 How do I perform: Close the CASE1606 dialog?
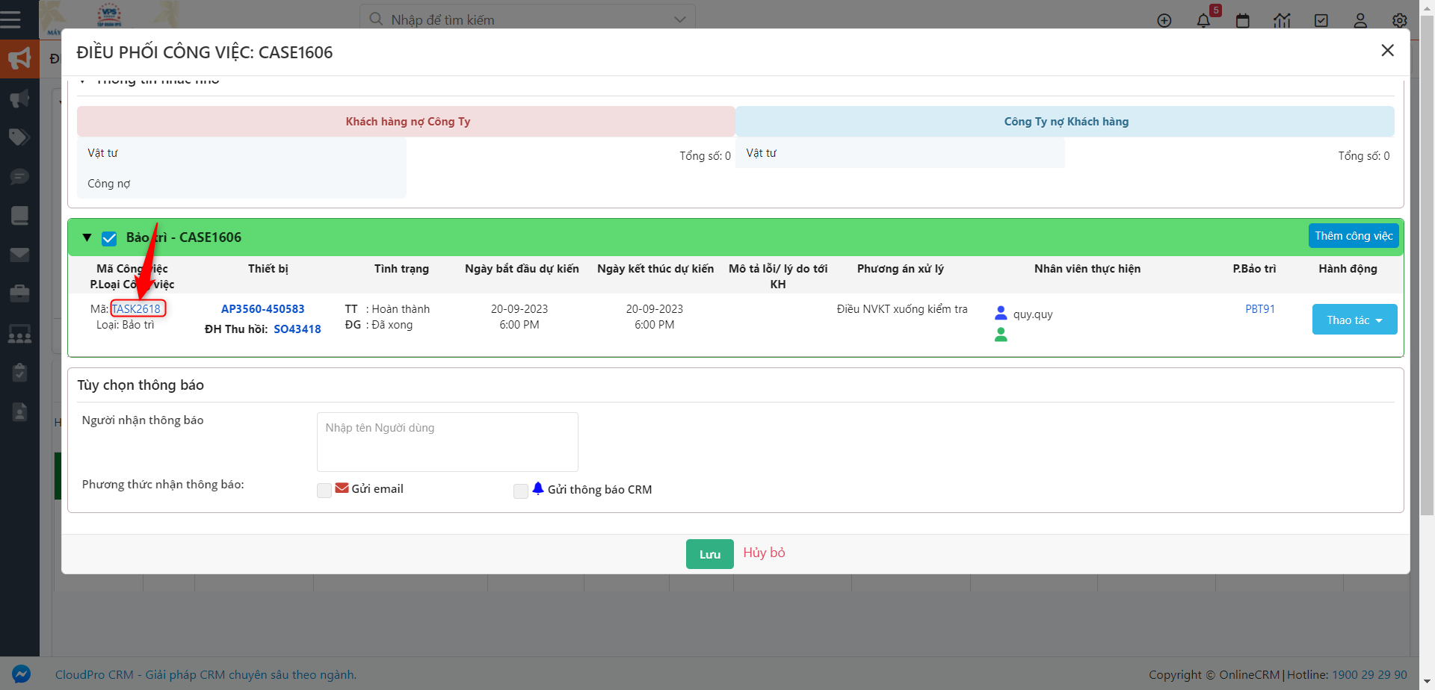(x=1387, y=50)
